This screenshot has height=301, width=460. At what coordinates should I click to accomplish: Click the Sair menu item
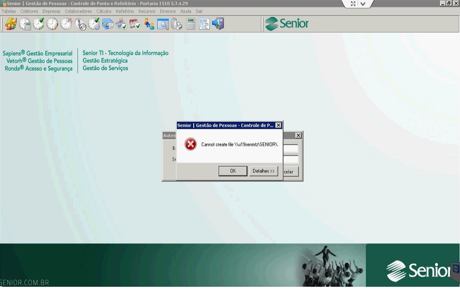[199, 11]
